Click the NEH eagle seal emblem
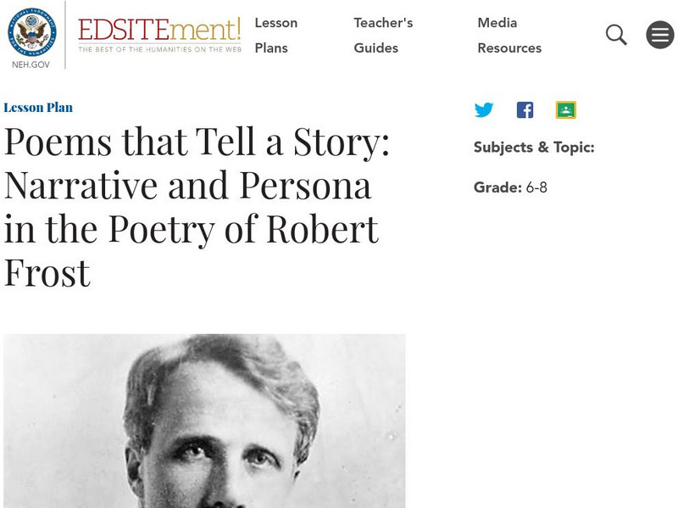Image resolution: width=678 pixels, height=508 pixels. pos(31,31)
